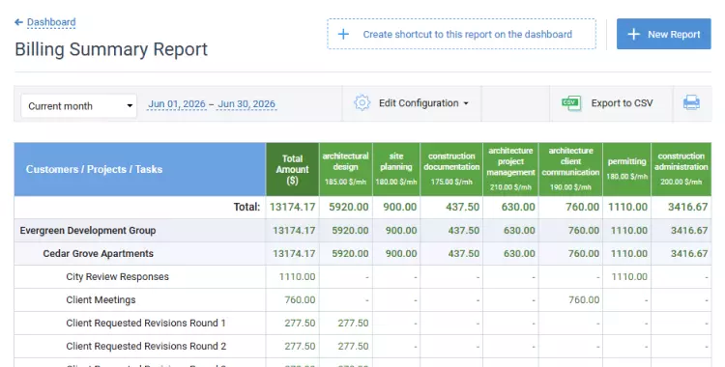Click Create shortcut to this report on the dashboard
This screenshot has height=367, width=725.
(461, 34)
